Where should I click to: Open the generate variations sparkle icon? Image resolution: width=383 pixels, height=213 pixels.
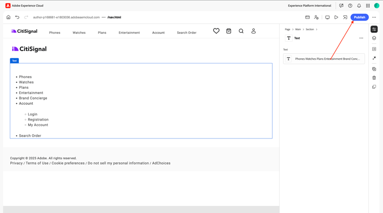pos(374,58)
